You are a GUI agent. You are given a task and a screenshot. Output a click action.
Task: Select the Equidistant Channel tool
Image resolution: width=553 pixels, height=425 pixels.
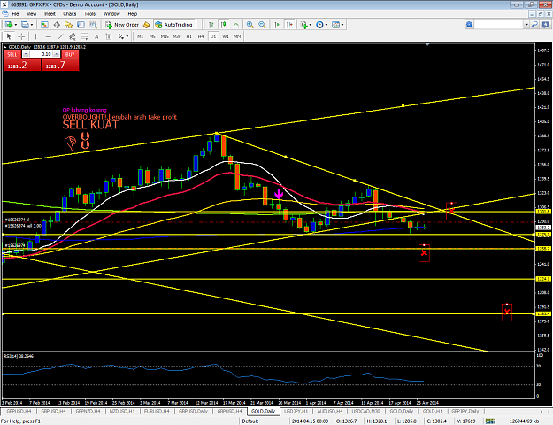[73, 36]
